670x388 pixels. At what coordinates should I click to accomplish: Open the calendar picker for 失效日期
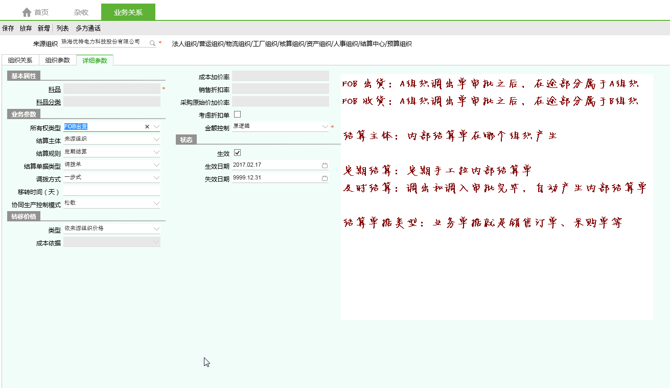pos(325,178)
